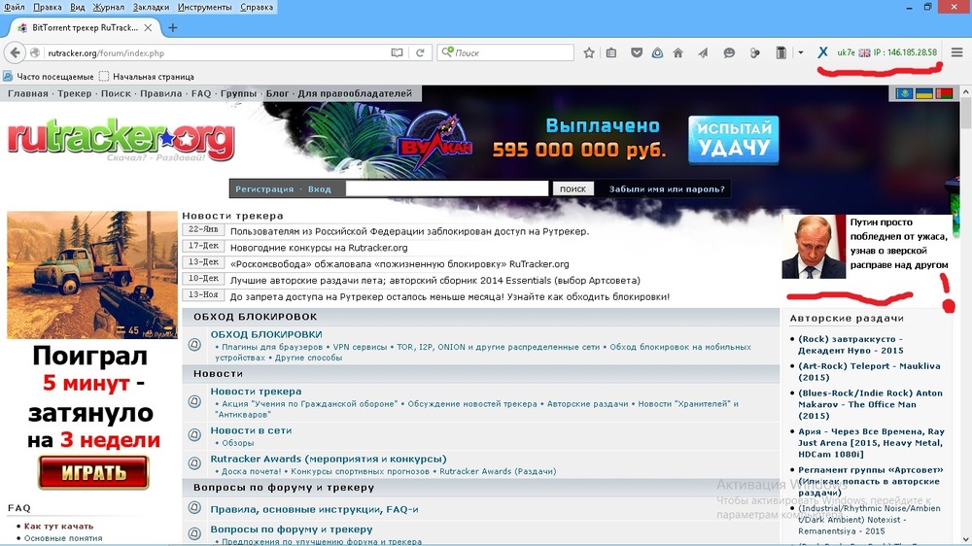972x546 pixels.
Task: Select the Belarus flag icon
Action: click(x=944, y=93)
